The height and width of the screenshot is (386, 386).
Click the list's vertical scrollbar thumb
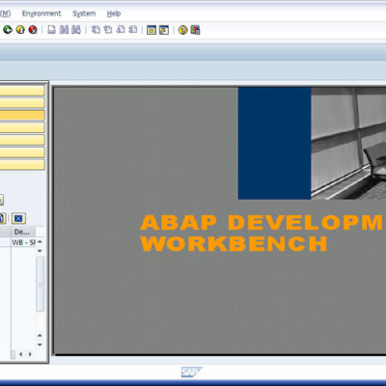point(41,284)
